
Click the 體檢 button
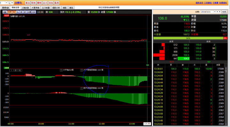click(x=39, y=3)
